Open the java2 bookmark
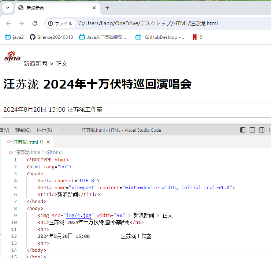The height and width of the screenshot is (258, 275). (14, 37)
